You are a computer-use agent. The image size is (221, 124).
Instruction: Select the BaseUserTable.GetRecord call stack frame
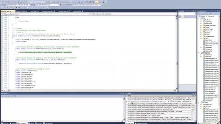pos(159,102)
